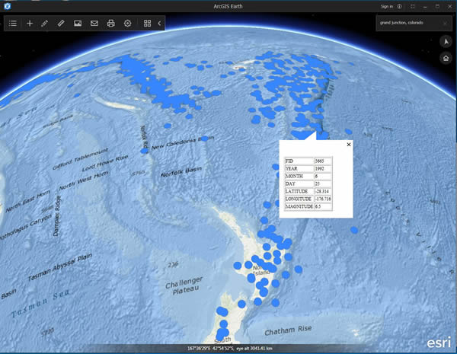This screenshot has width=457, height=354.
Task: Open the four-square grid icon
Action: point(147,24)
